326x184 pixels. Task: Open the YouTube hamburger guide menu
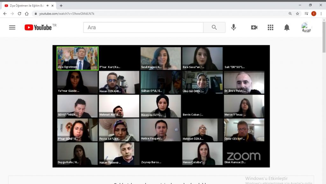[x=12, y=27]
